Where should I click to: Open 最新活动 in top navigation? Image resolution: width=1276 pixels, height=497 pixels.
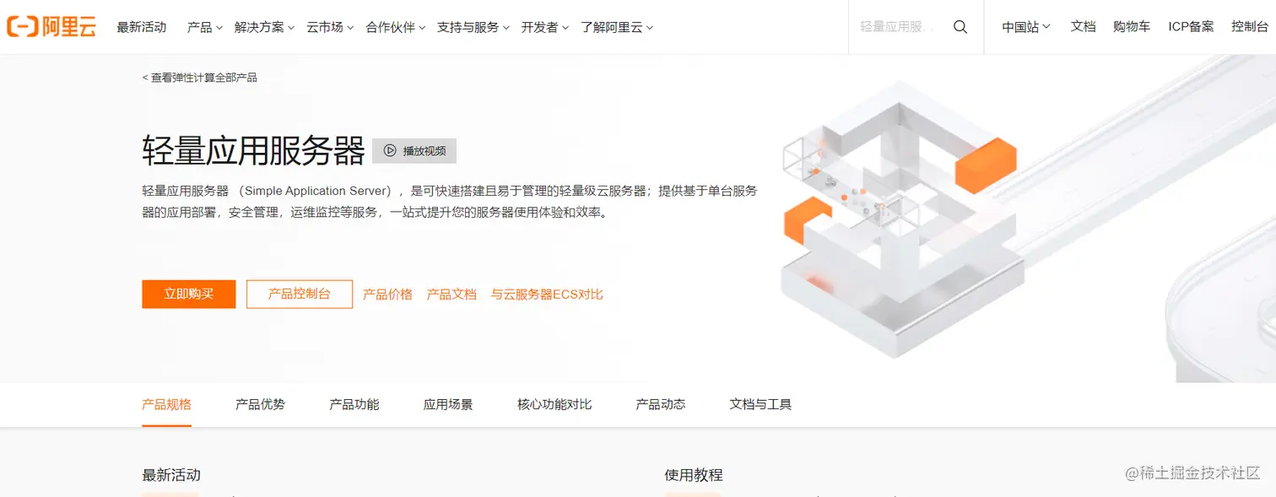pos(142,27)
